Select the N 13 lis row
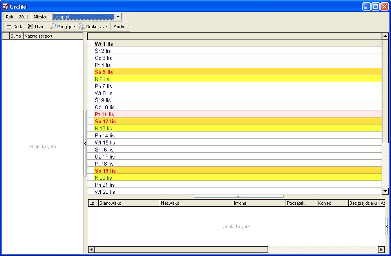 234,128
